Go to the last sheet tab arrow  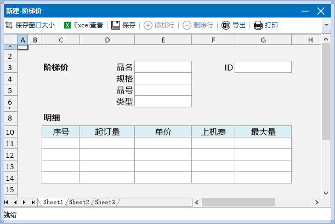point(33,202)
